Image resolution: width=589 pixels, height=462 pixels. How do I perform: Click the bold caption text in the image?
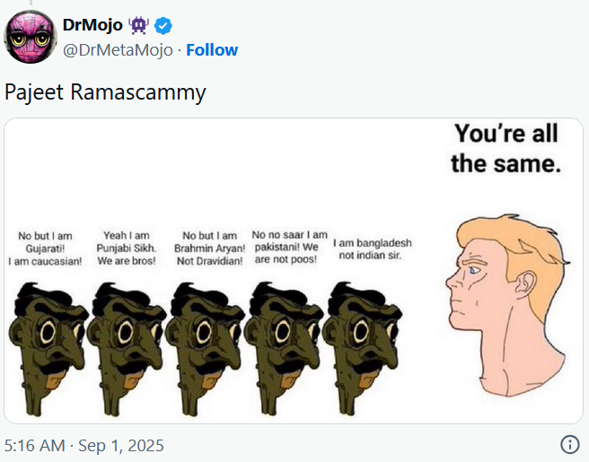pos(505,149)
